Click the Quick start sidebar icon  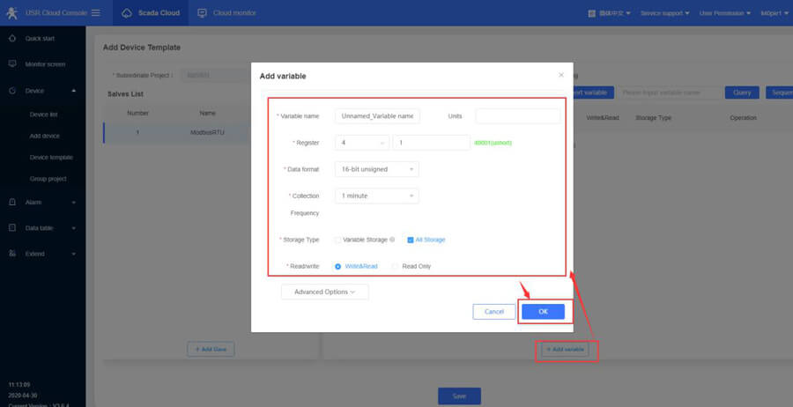[12, 39]
